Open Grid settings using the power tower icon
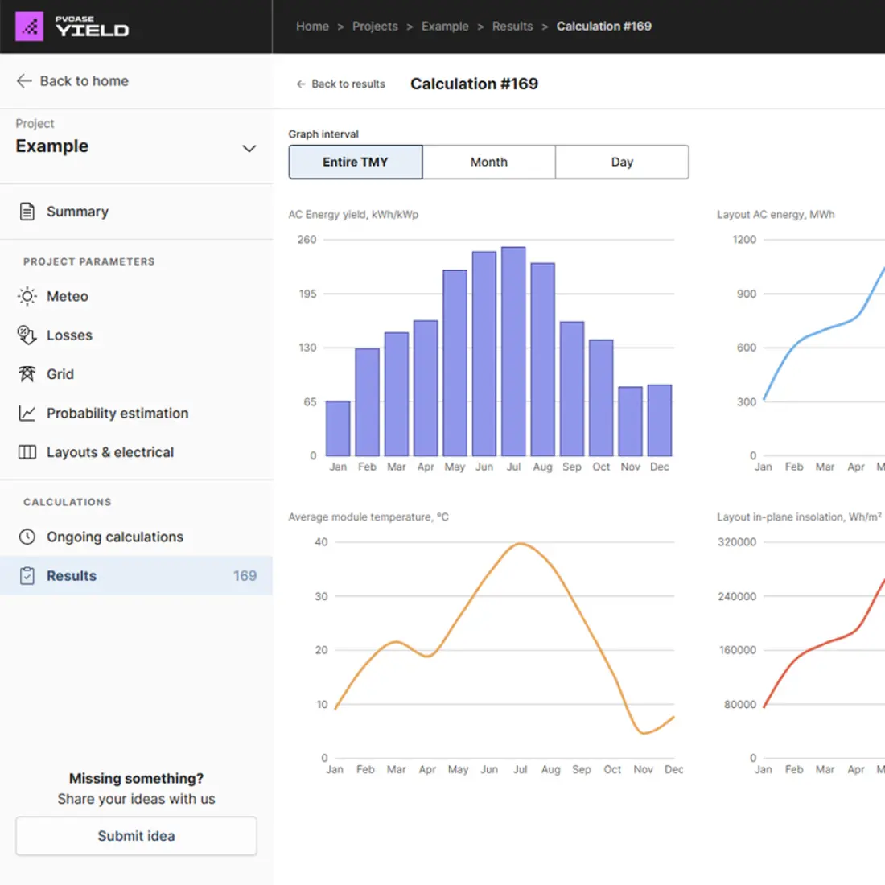The width and height of the screenshot is (885, 885). point(27,373)
